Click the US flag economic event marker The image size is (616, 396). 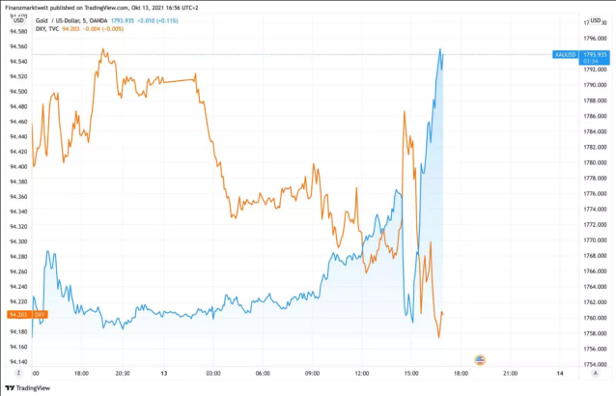[479, 357]
